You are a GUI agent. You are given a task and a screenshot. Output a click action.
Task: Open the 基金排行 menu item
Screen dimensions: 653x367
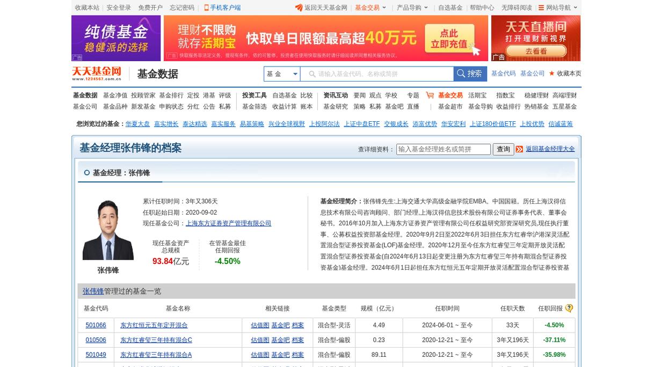(x=171, y=96)
